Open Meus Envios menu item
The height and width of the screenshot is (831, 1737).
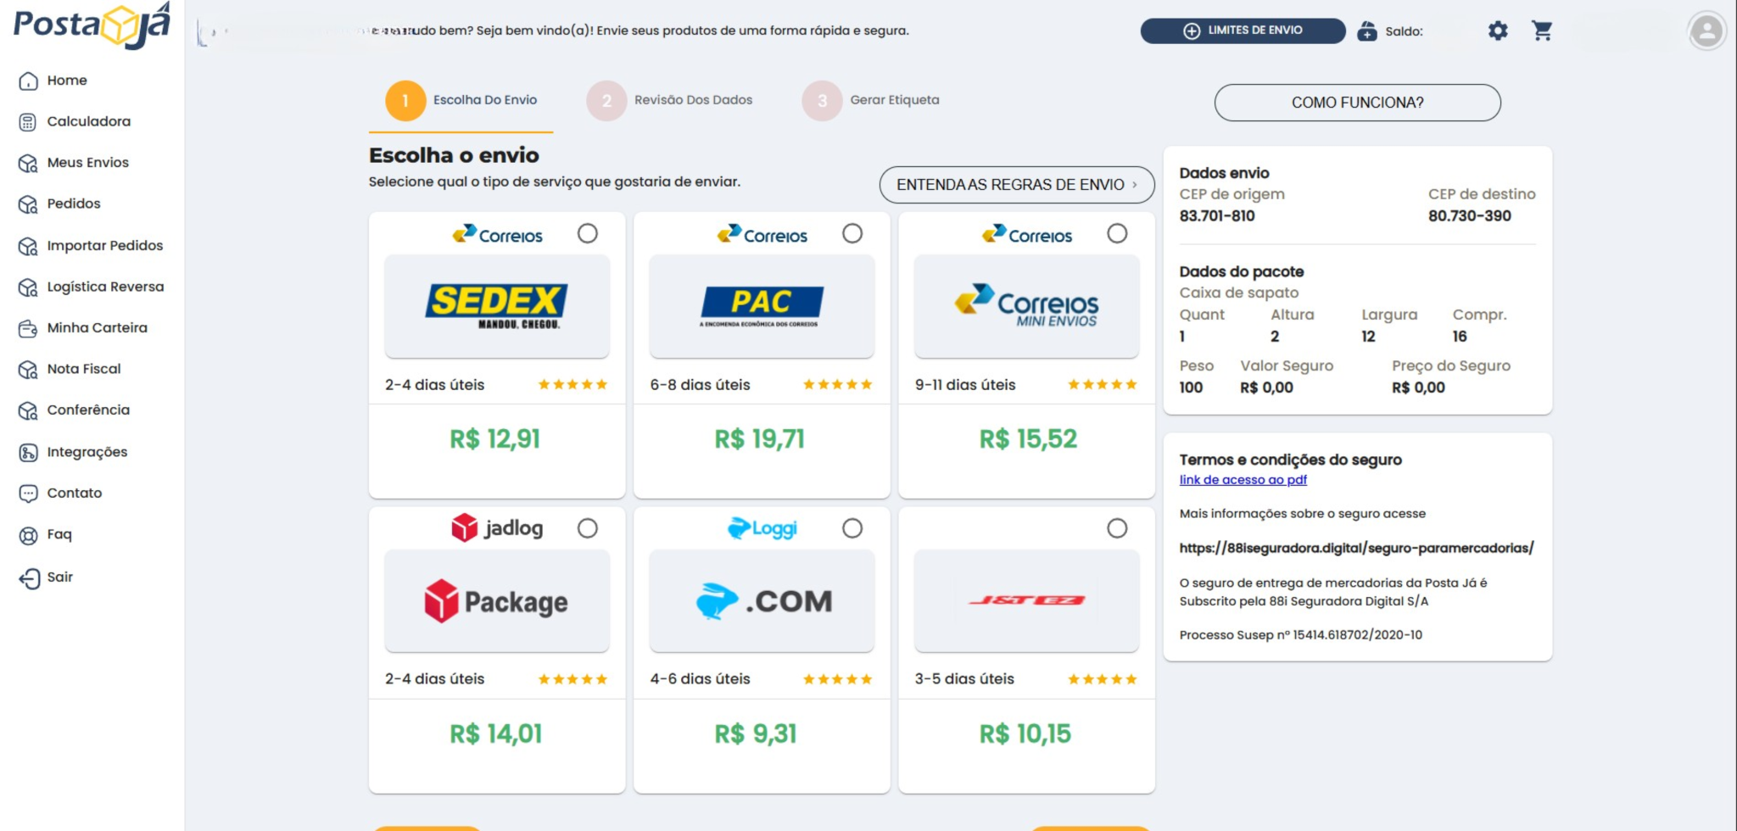88,163
